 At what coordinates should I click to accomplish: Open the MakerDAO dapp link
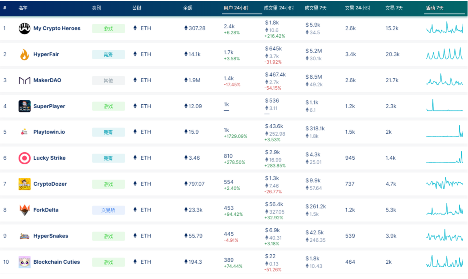pos(47,80)
